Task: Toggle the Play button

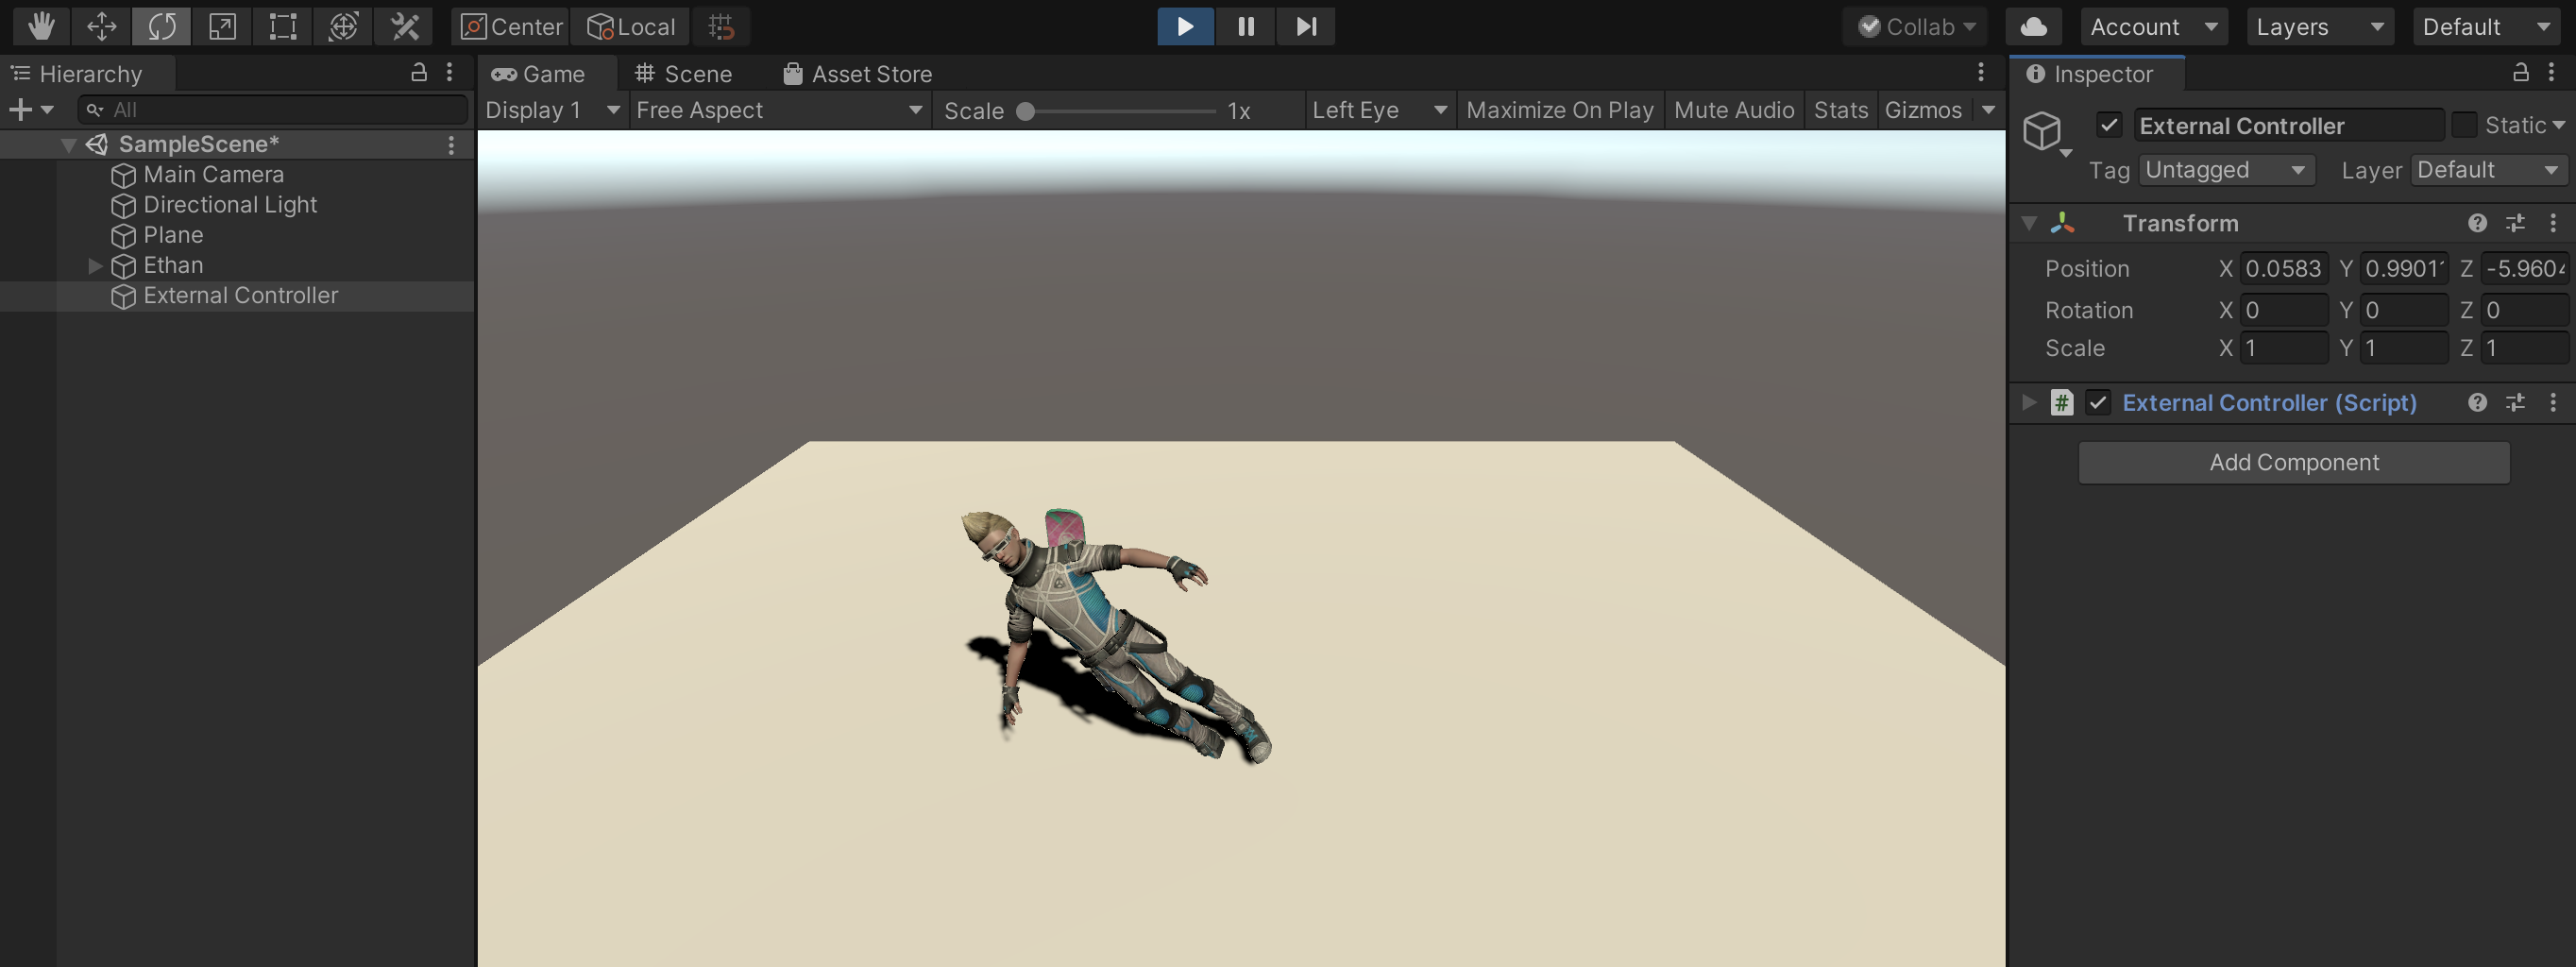Action: tap(1185, 26)
